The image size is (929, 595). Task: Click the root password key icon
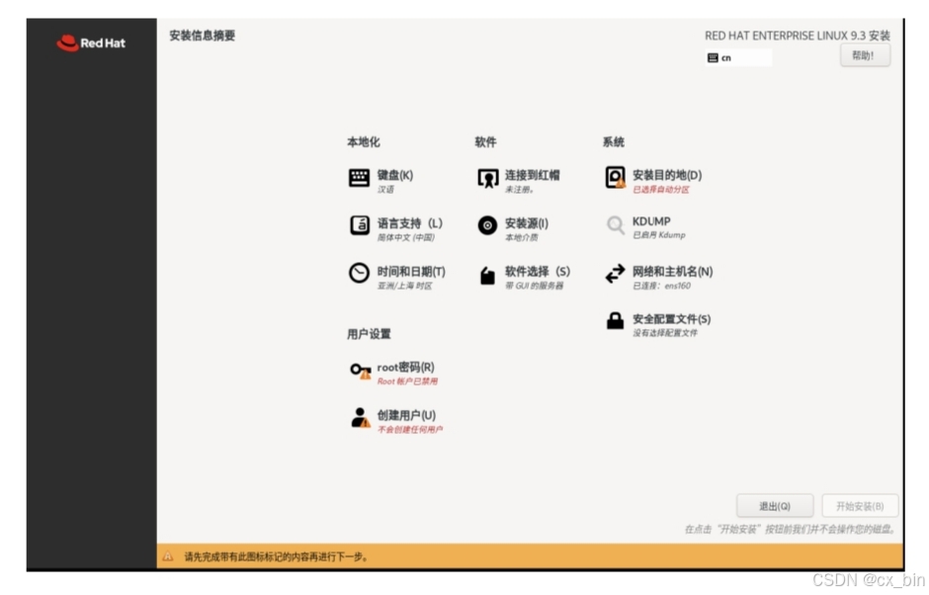(360, 371)
